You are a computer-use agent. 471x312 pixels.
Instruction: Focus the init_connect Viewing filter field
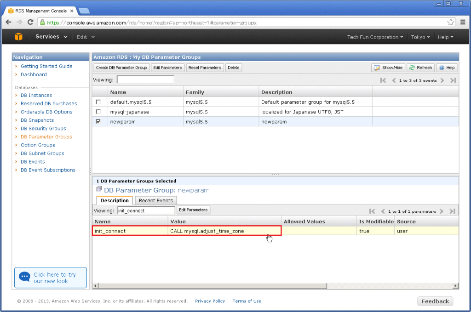146,210
